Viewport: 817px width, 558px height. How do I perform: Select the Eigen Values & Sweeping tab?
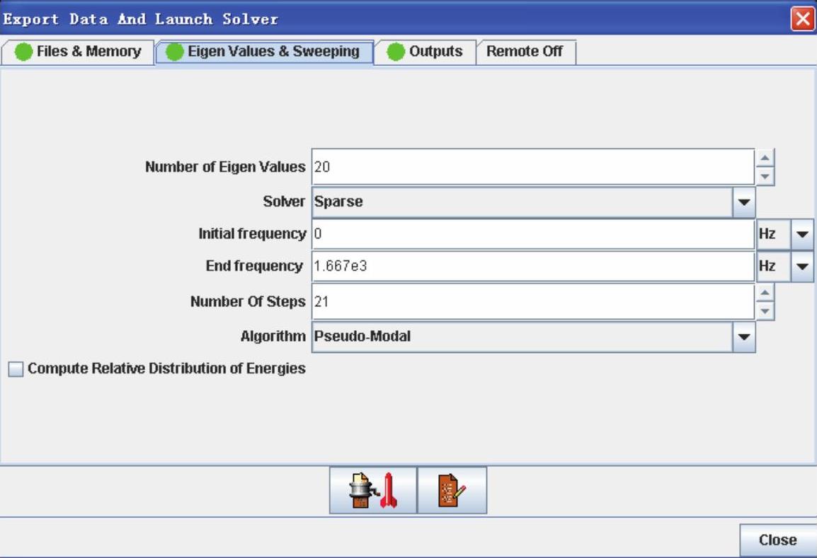264,52
